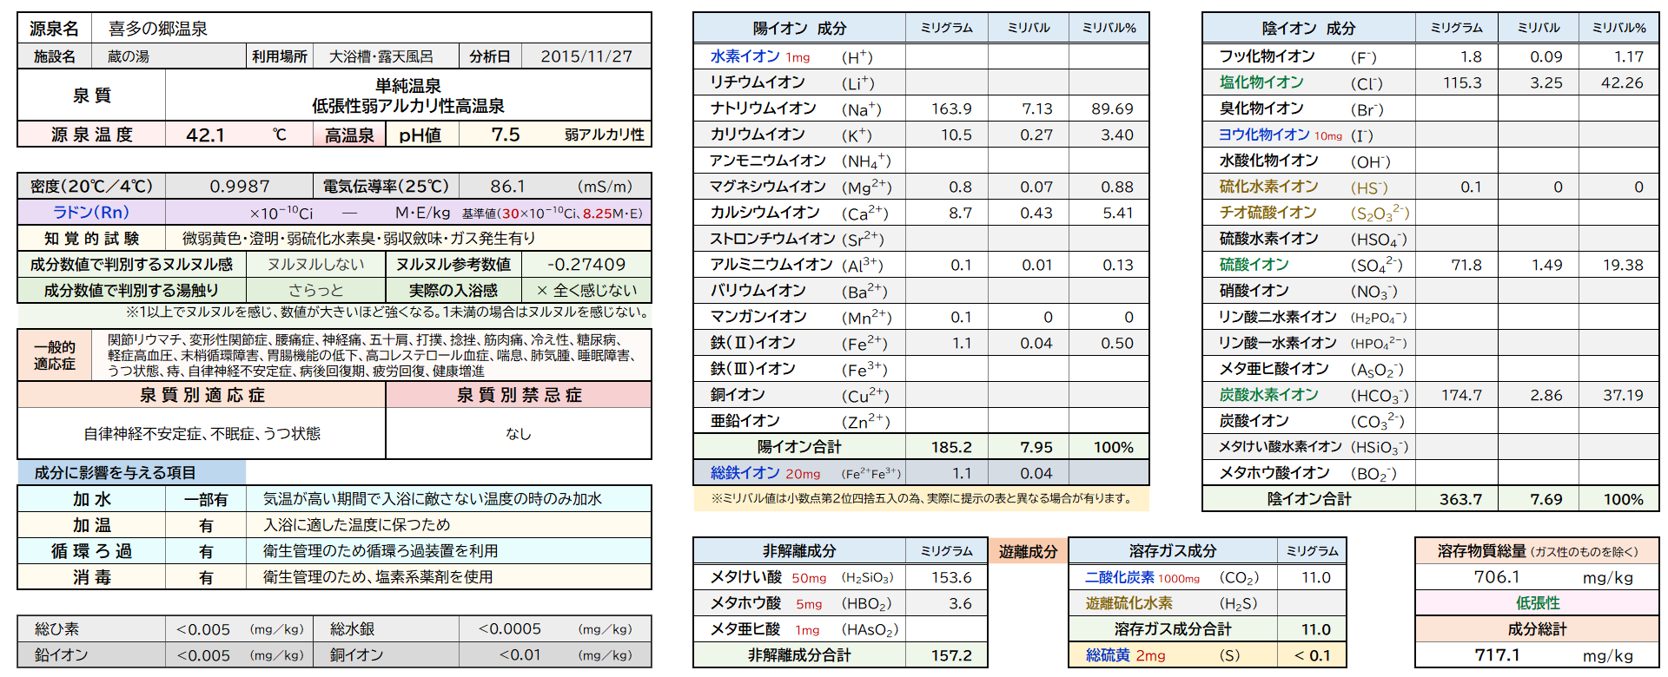Select the 成分総計 value 717.1
Image resolution: width=1668 pixels, height=677 pixels.
(1498, 654)
